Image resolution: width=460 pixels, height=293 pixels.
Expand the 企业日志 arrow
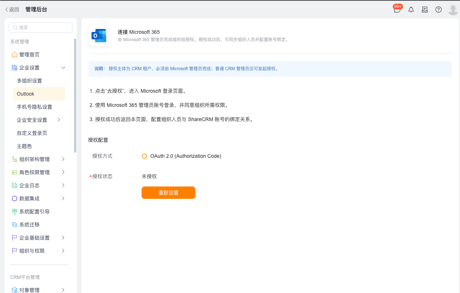pyautogui.click(x=63, y=185)
